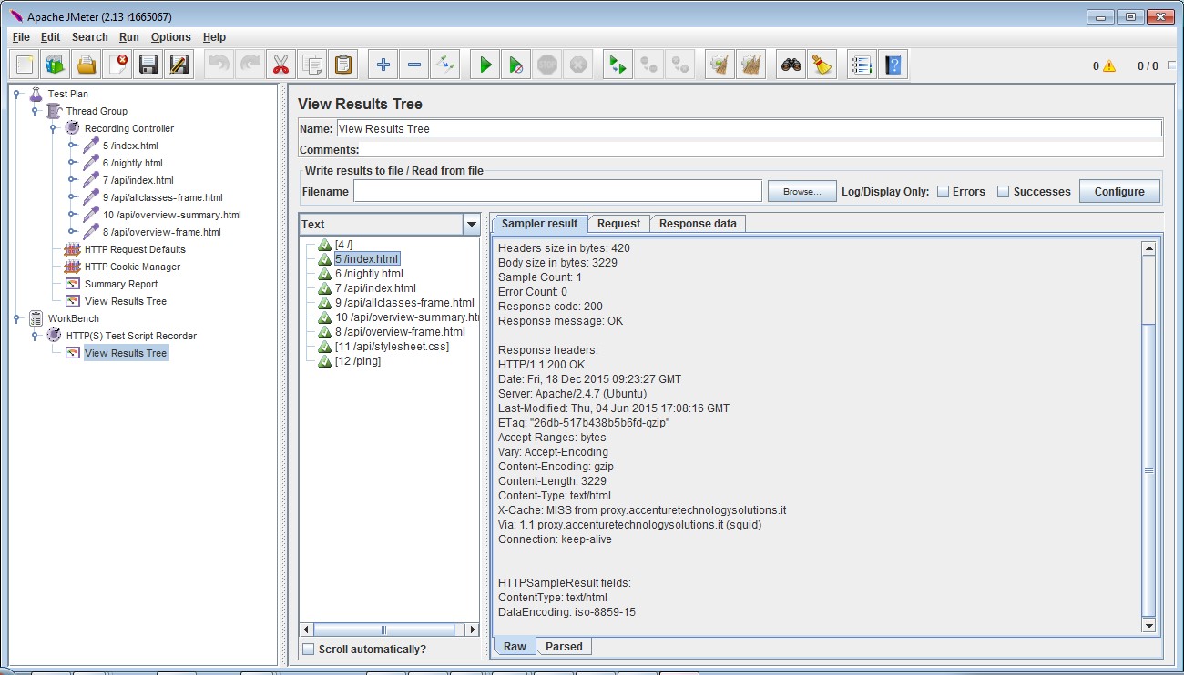Save the test plan using floppy icon

pyautogui.click(x=148, y=65)
